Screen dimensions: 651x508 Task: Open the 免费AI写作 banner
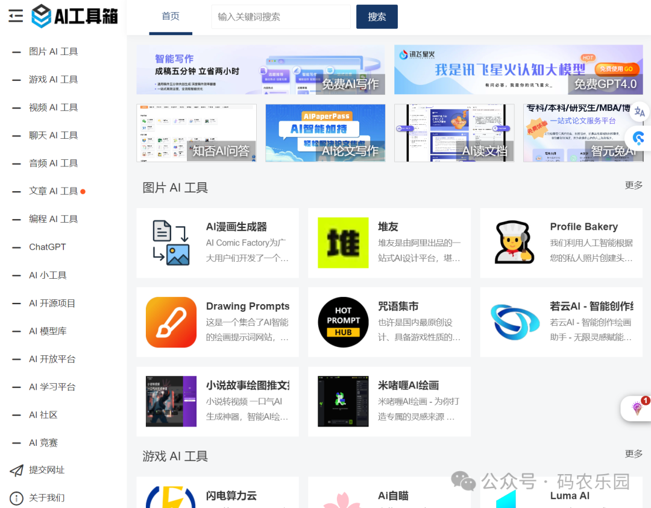(261, 70)
